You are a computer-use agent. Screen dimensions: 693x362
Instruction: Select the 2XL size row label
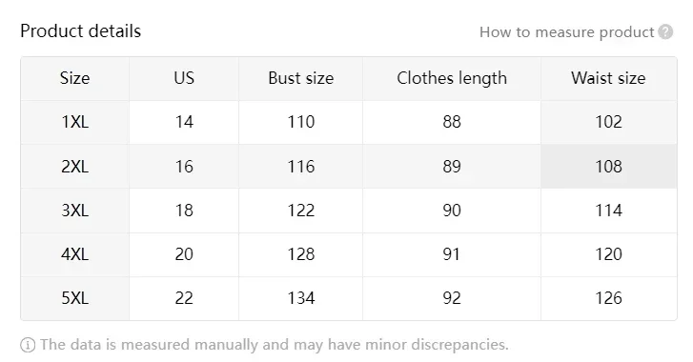click(74, 167)
